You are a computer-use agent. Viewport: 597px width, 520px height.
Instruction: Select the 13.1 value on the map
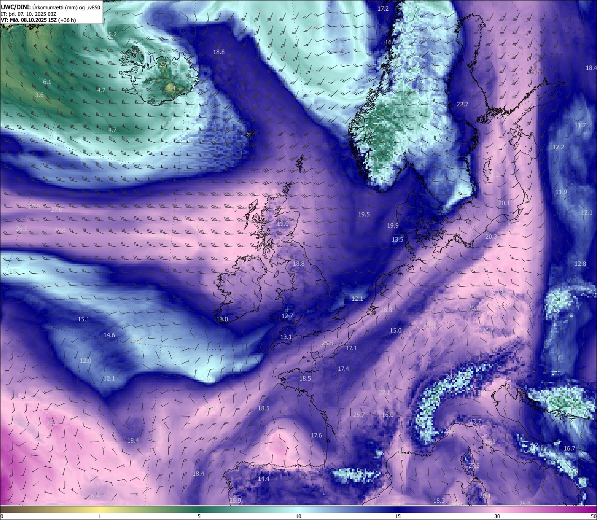click(x=286, y=337)
